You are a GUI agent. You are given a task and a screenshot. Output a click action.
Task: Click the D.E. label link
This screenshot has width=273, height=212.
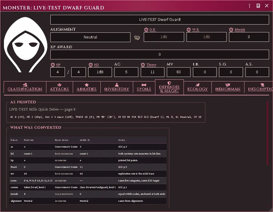(153, 30)
